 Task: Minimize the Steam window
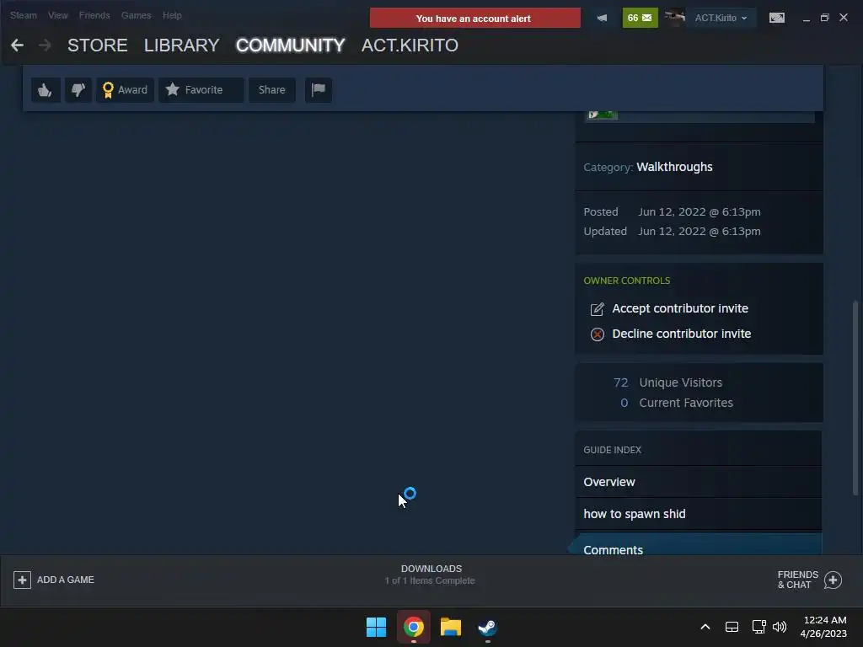pyautogui.click(x=807, y=19)
